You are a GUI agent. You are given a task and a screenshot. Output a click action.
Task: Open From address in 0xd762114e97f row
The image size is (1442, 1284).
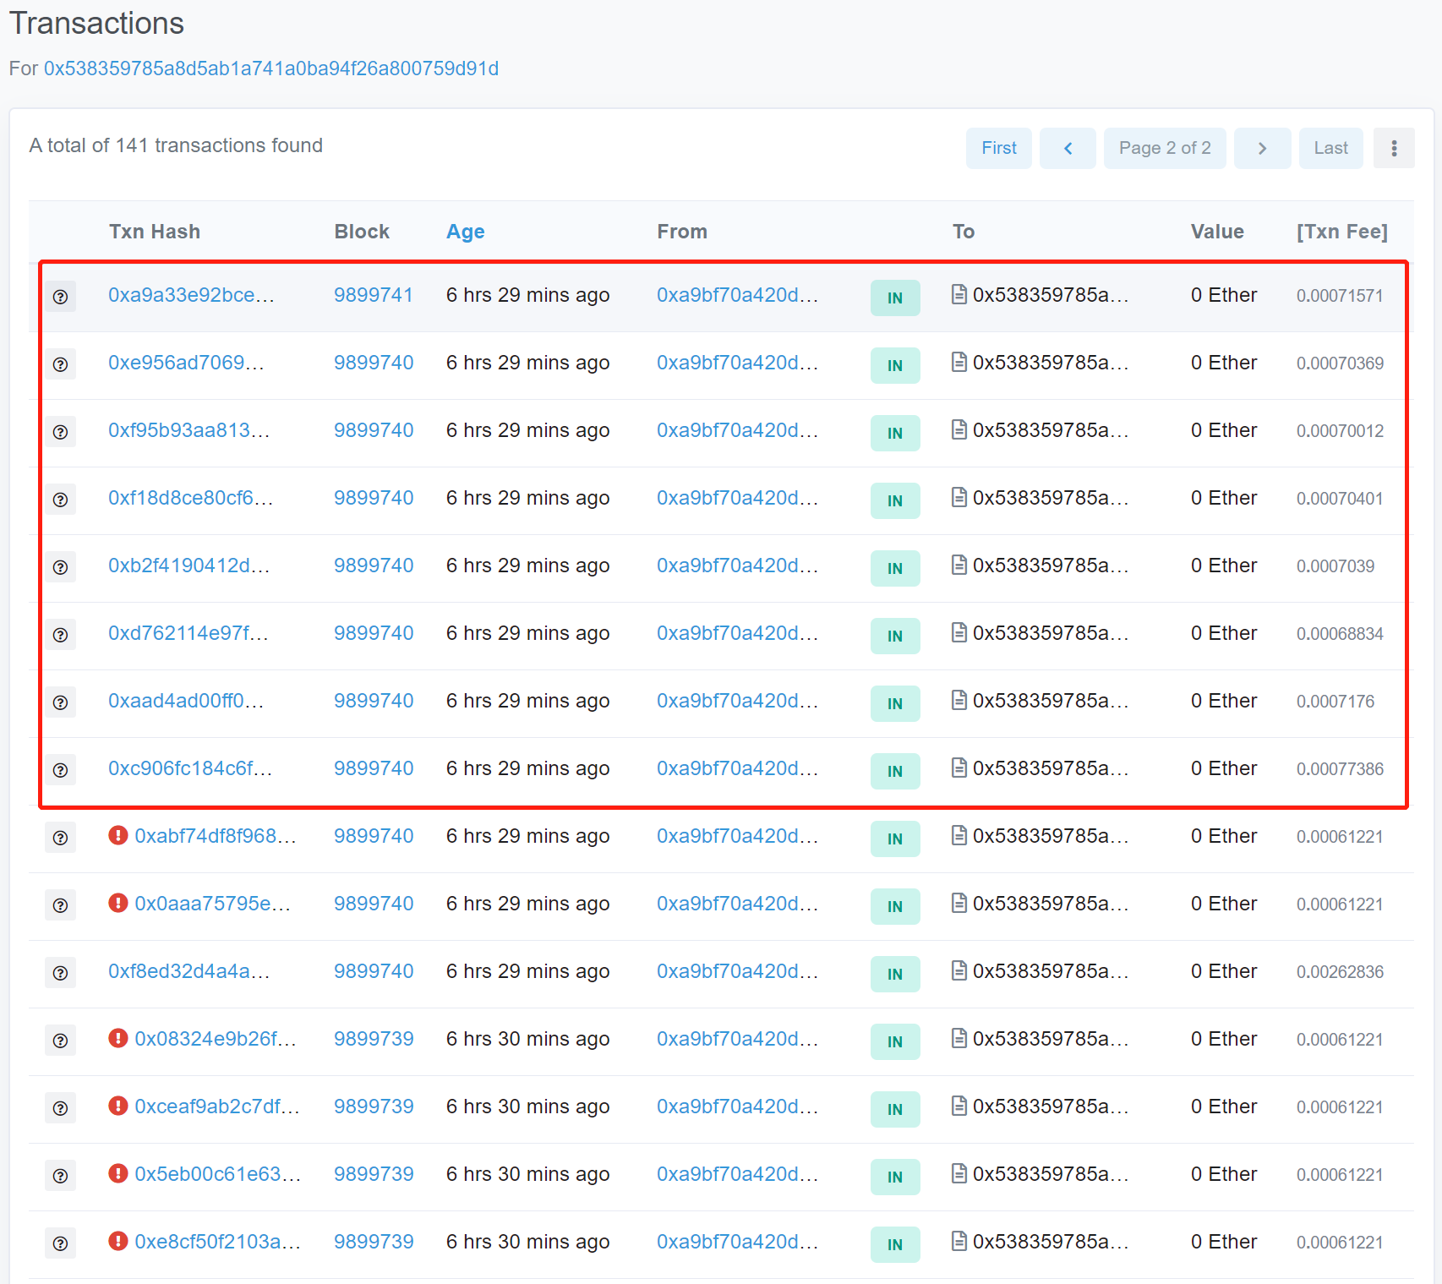736,633
